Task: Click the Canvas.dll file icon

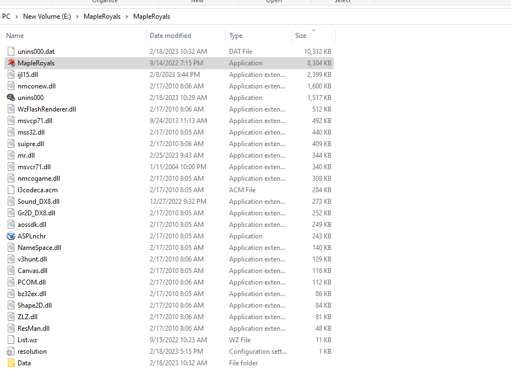Action: click(x=11, y=271)
